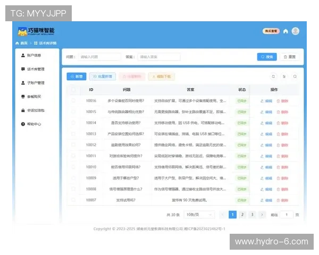Toggle the select-all header checkbox
Viewport: 319px width, 255px height.
(x=73, y=89)
